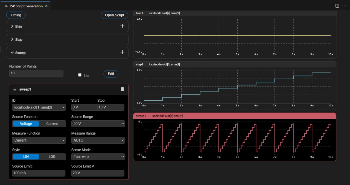
Task: Click the Number of Points input field
Action: click(x=36, y=73)
